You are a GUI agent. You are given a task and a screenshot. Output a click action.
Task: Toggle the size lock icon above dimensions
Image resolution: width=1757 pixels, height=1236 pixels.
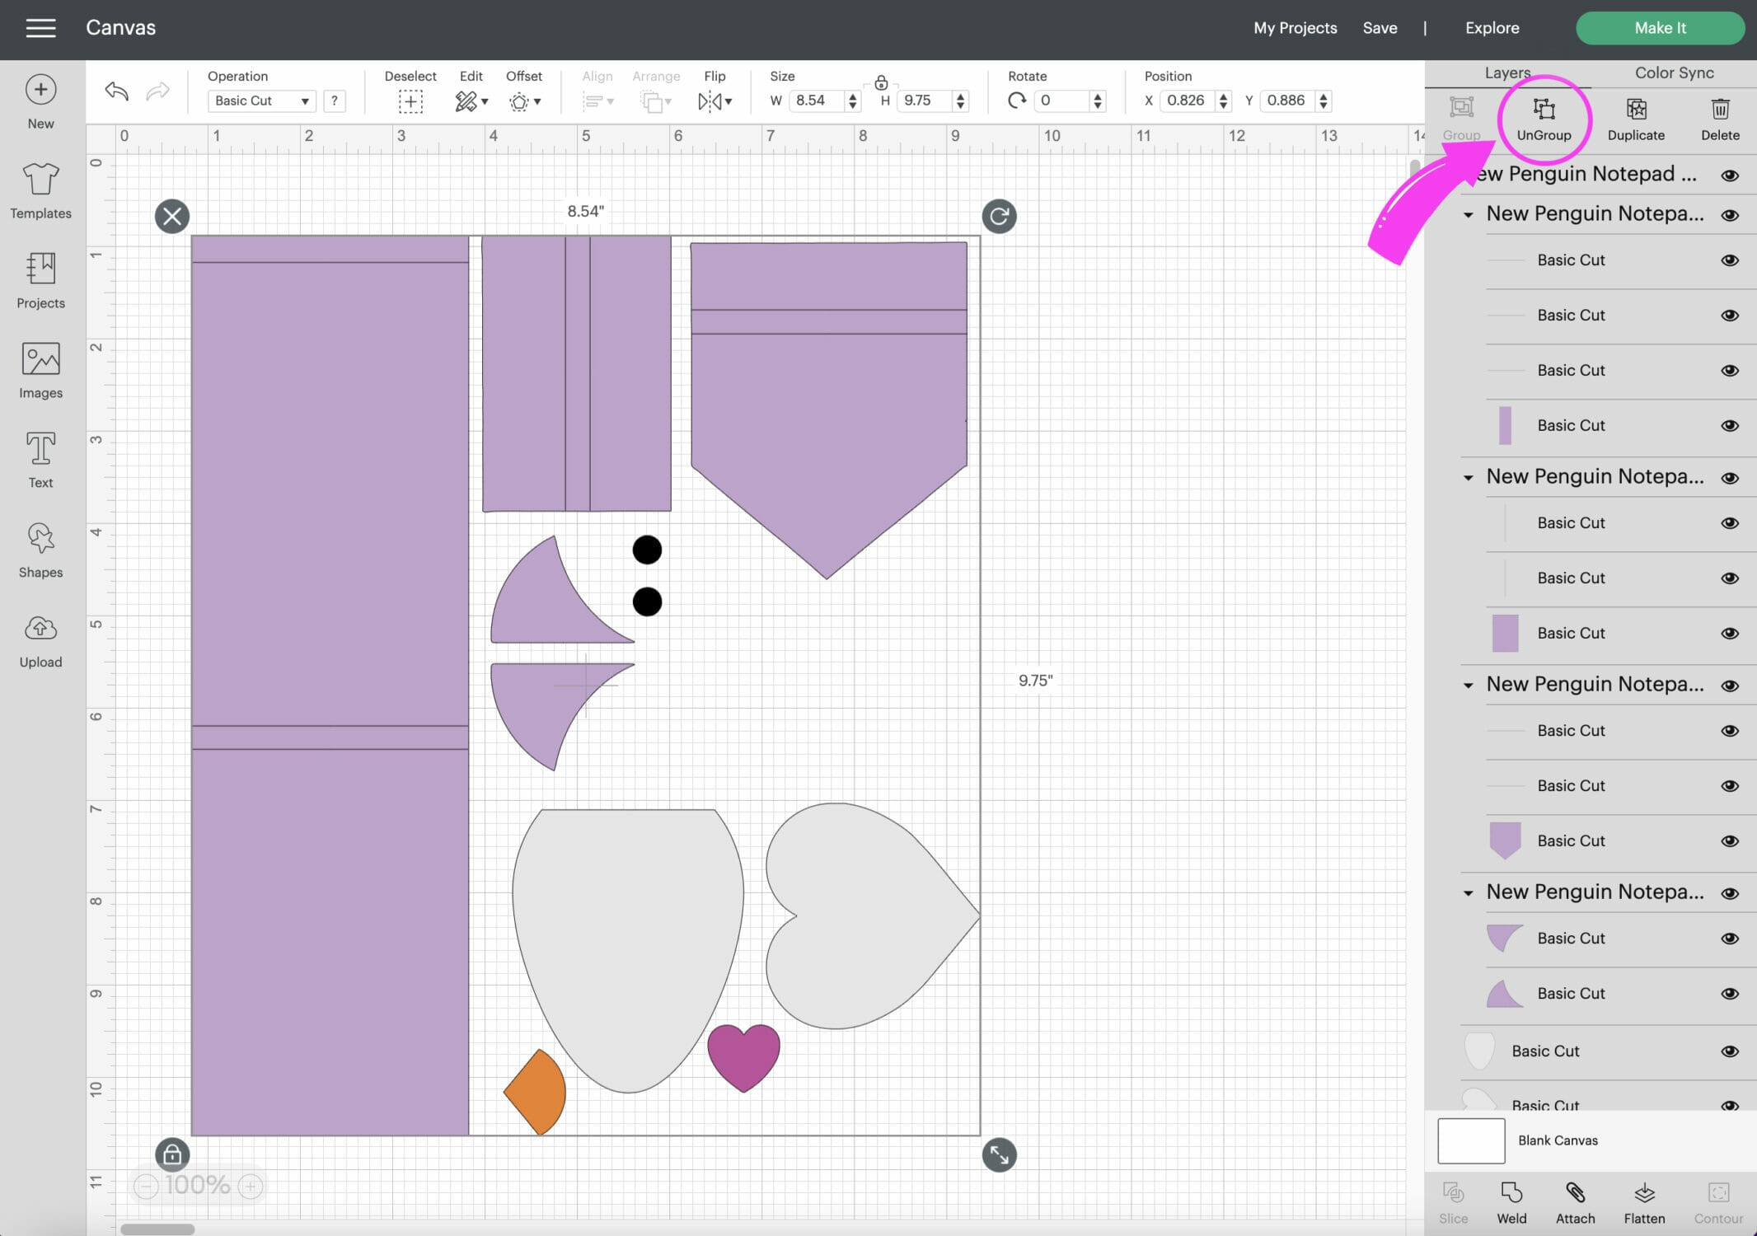coord(881,82)
